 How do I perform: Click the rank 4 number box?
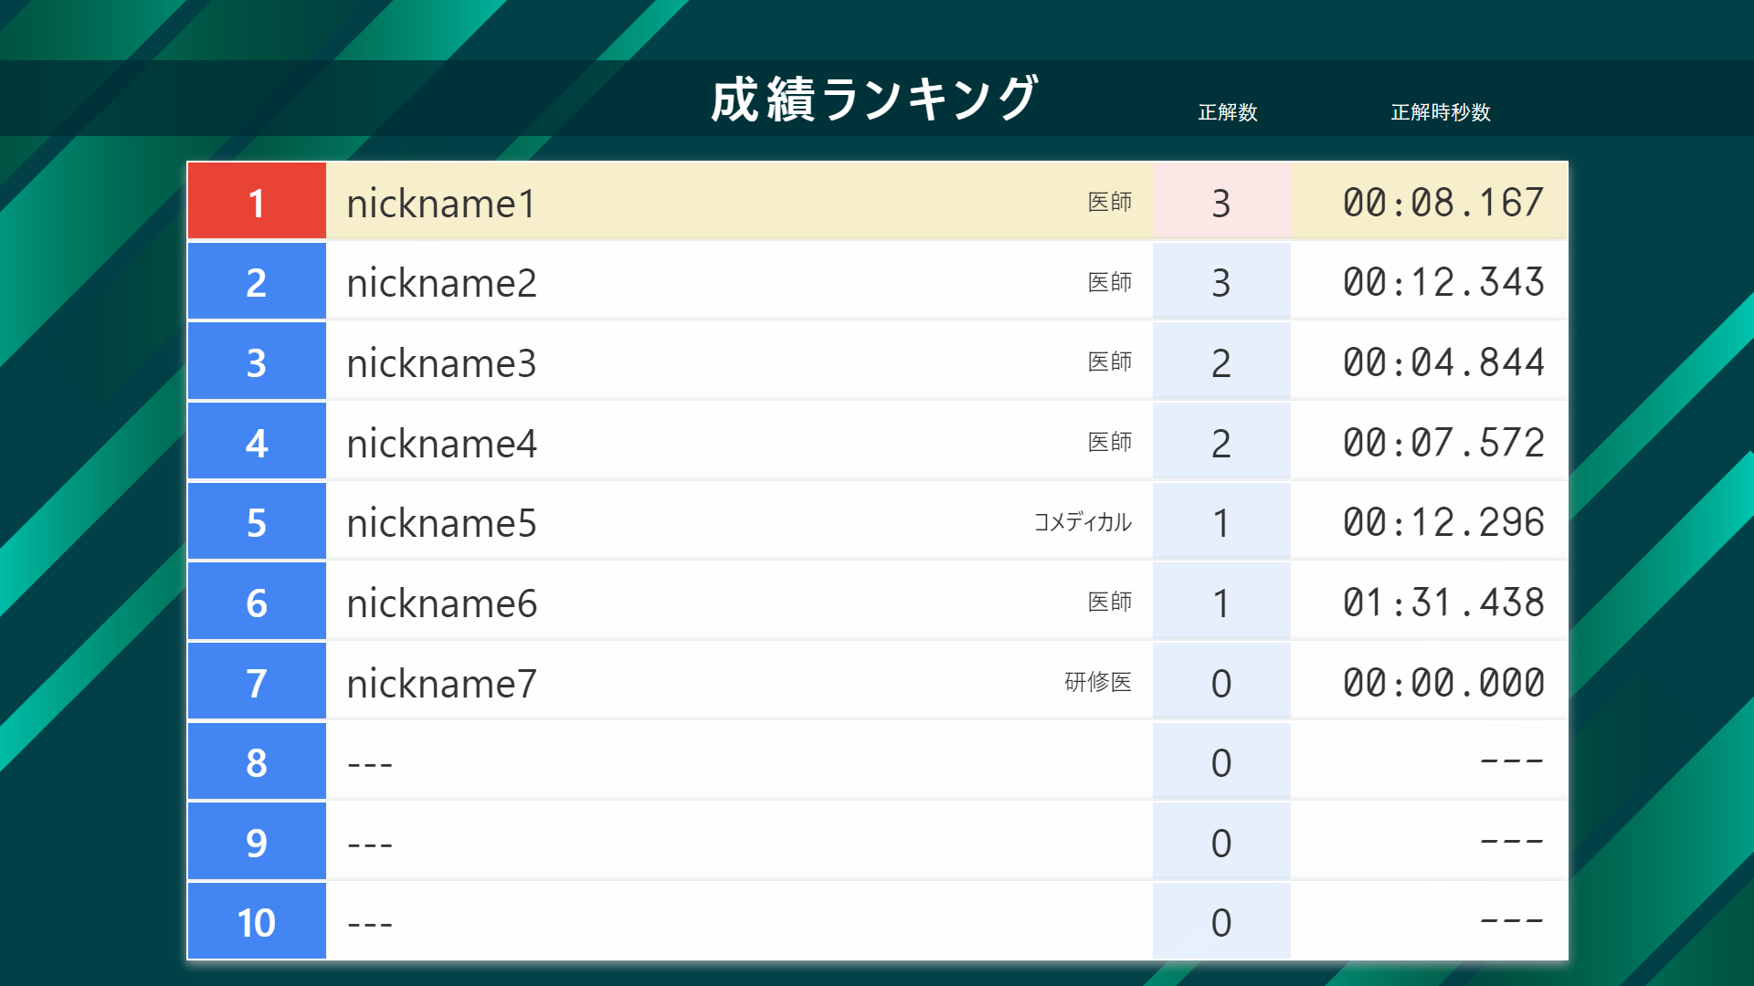[x=257, y=443]
